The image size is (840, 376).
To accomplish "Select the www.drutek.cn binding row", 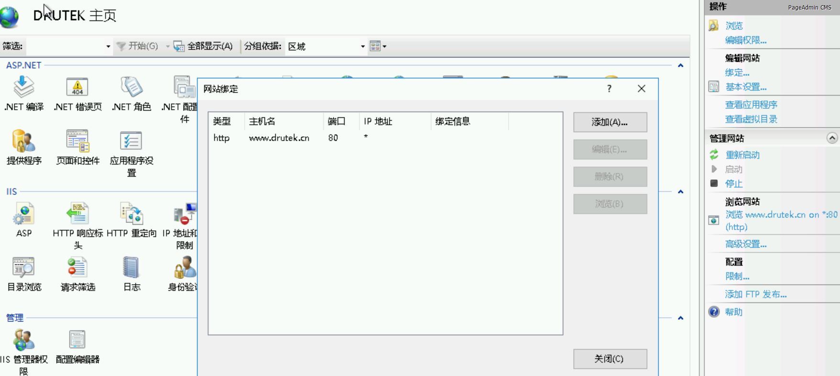I will [x=385, y=138].
